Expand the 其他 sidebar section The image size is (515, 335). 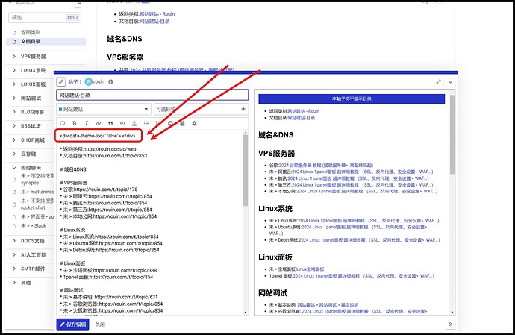click(14, 283)
